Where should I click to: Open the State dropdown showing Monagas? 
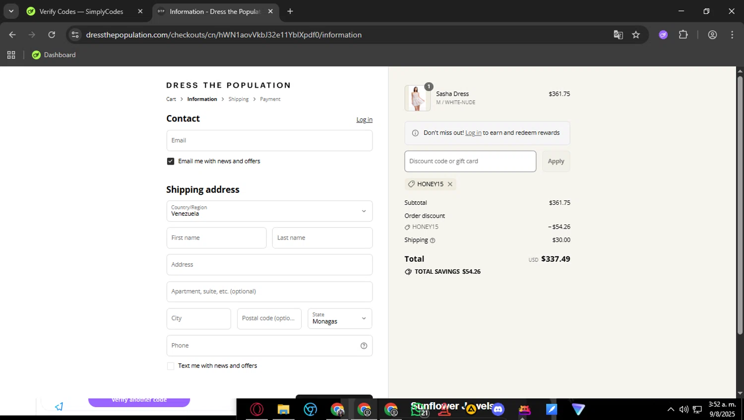click(x=340, y=318)
